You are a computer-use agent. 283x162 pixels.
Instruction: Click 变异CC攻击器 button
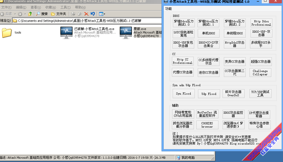pyautogui.click(x=235, y=61)
